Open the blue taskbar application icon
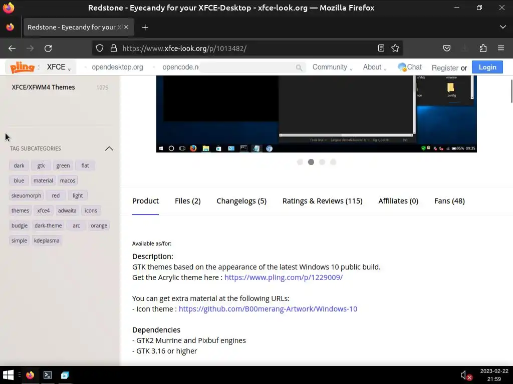 click(65, 375)
